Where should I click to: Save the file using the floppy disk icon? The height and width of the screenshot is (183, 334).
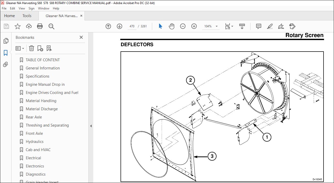tap(6, 26)
